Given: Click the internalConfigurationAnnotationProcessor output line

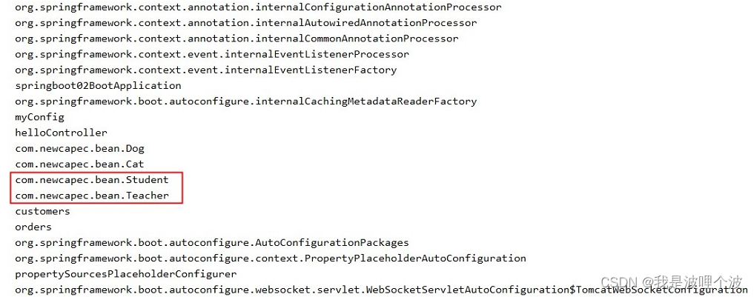Looking at the screenshot, I should [x=258, y=7].
